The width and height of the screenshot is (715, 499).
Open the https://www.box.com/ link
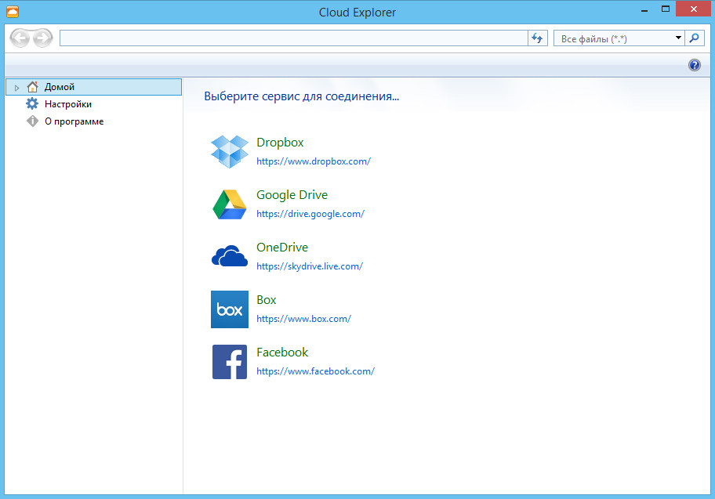click(x=303, y=319)
